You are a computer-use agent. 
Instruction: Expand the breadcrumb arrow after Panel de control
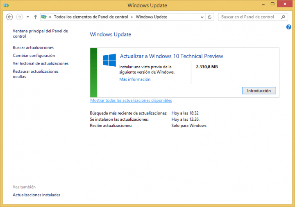[132, 17]
